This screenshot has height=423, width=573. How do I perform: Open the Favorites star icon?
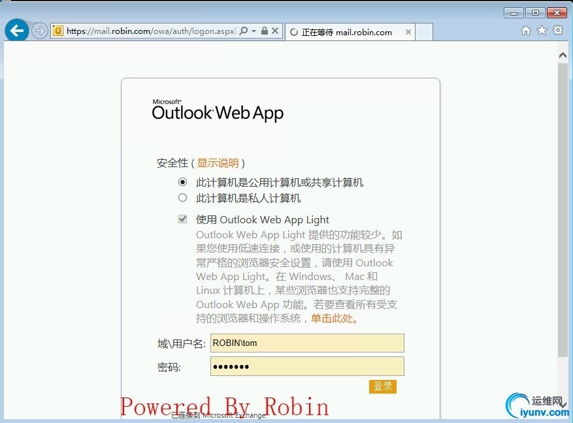(542, 31)
